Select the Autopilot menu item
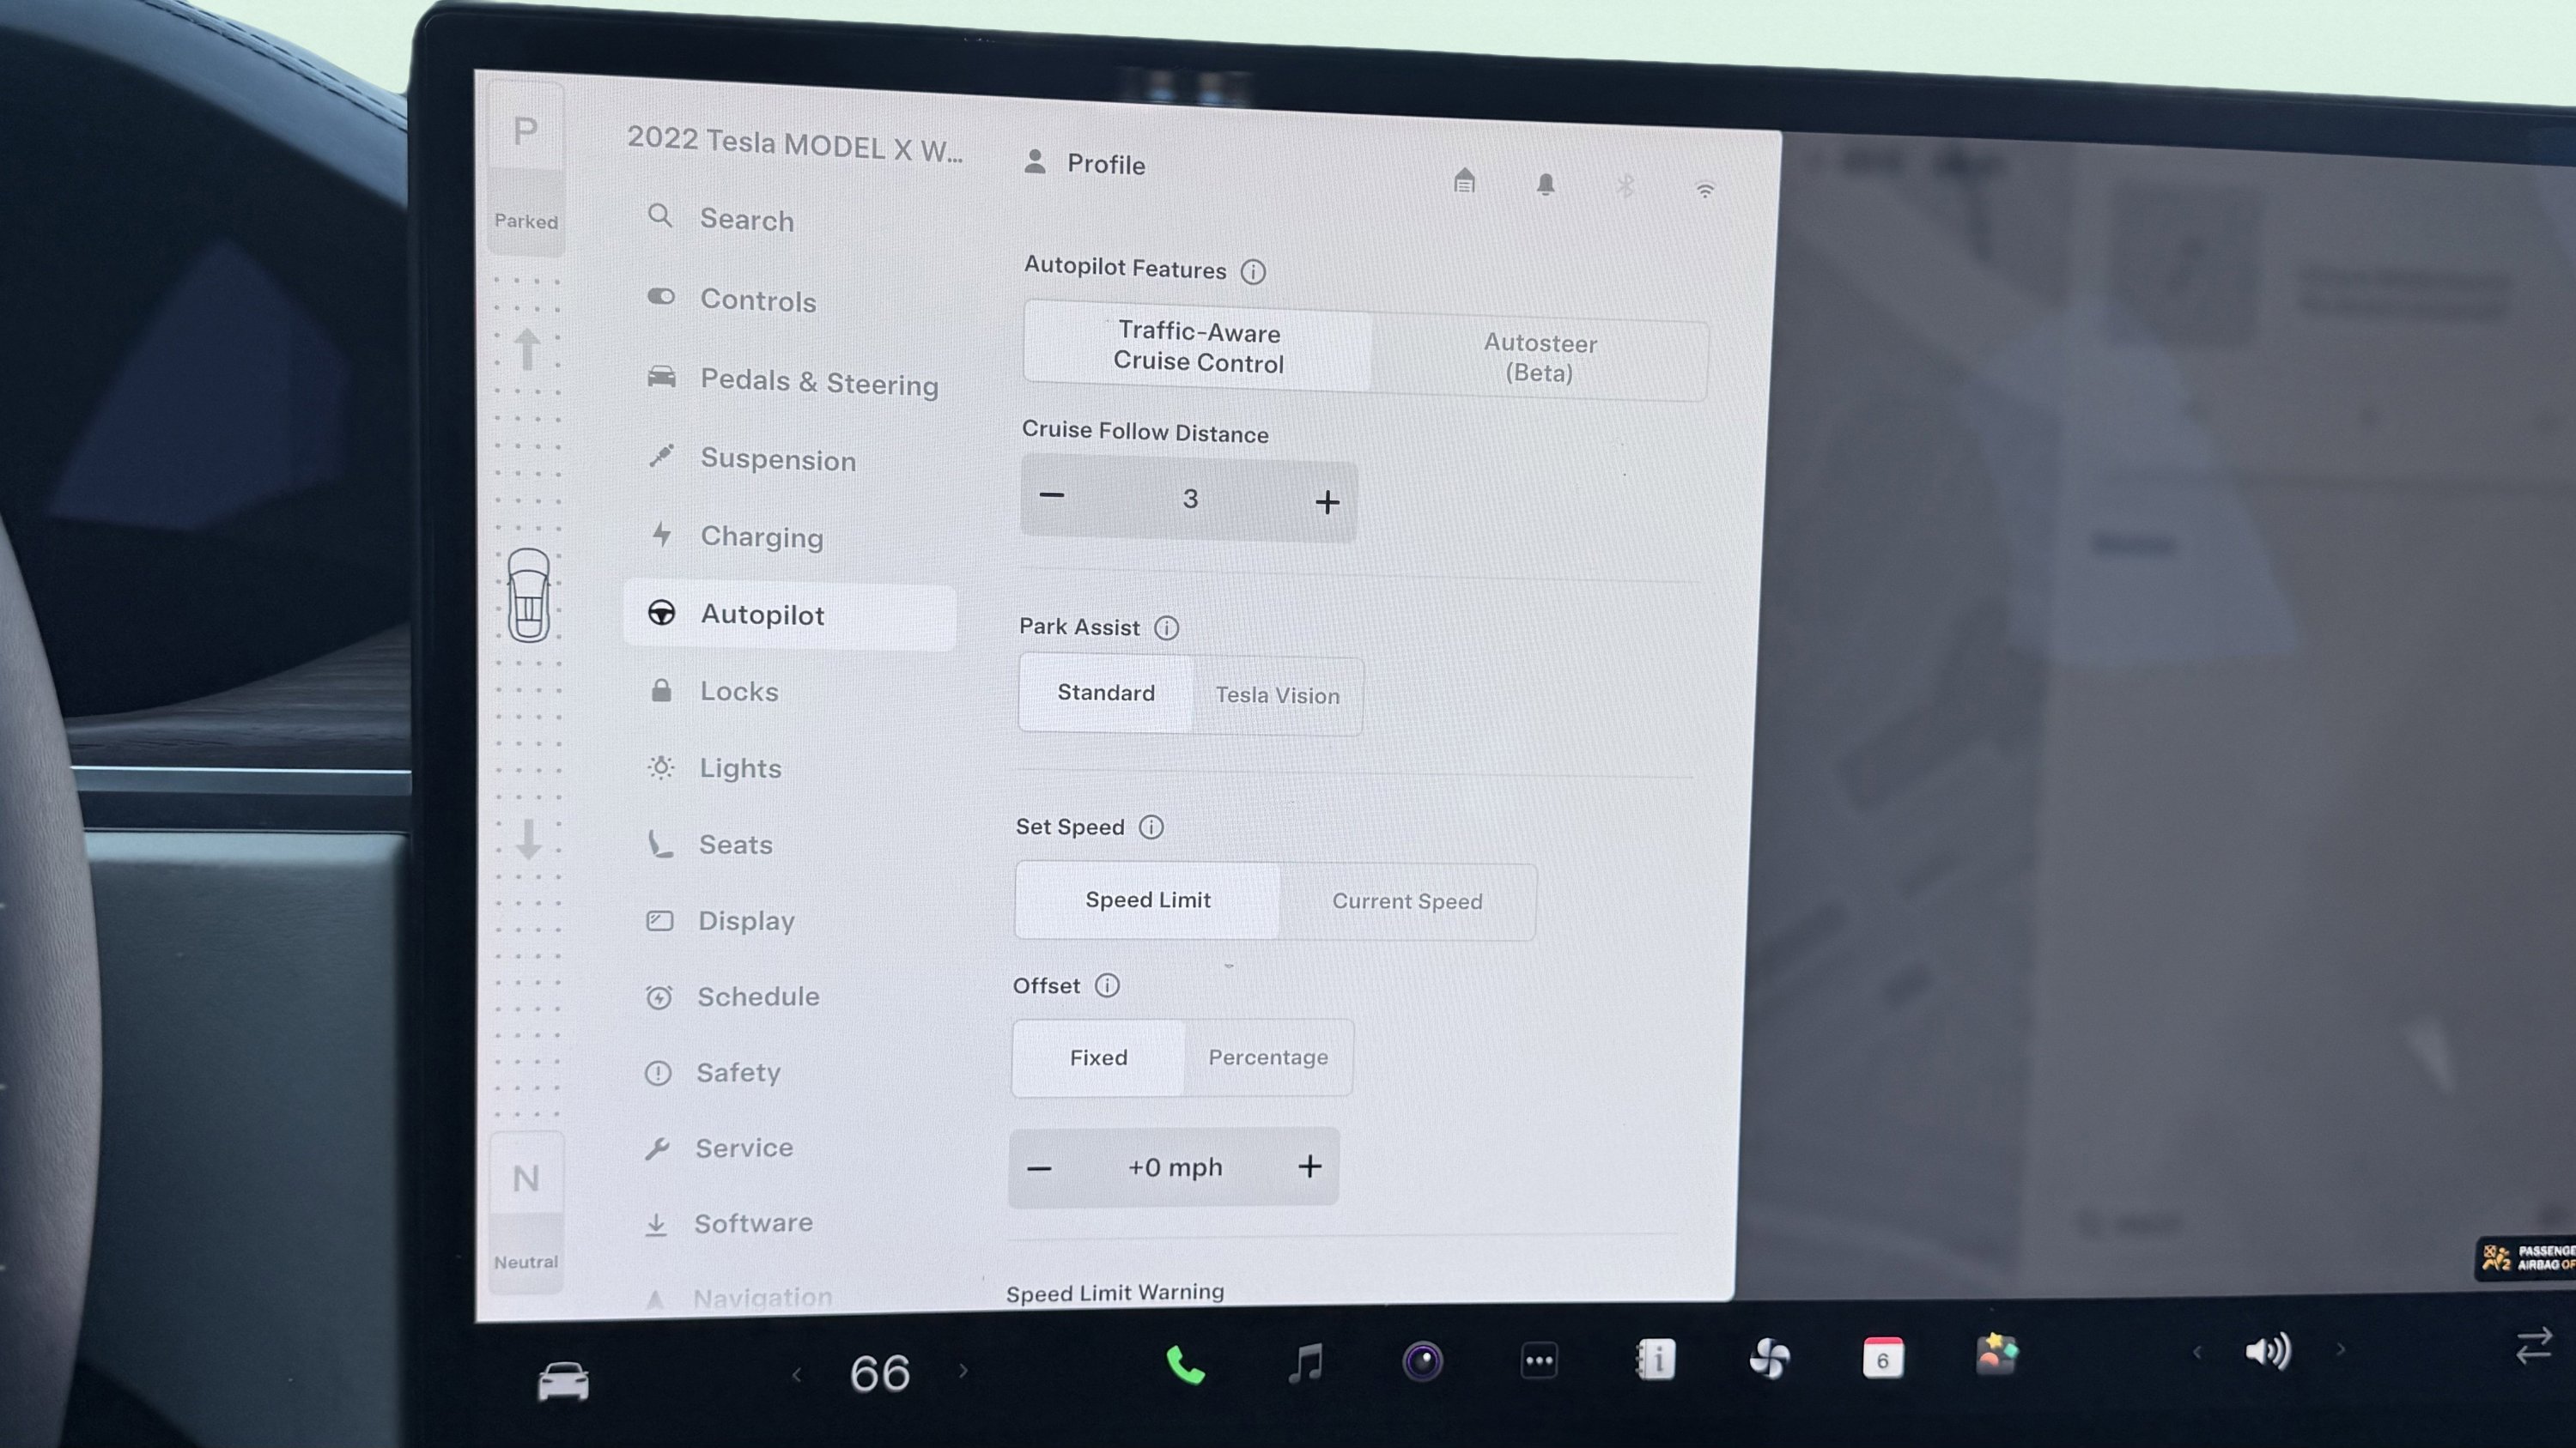The image size is (2576, 1448). tap(790, 615)
